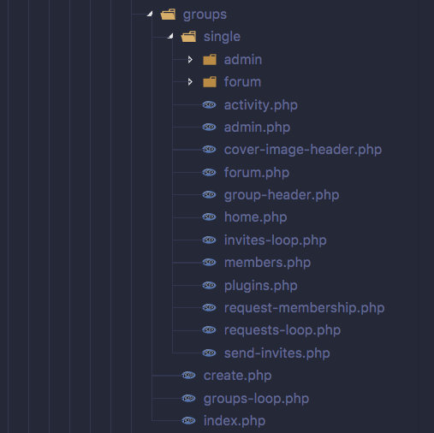Select members.php file

pyautogui.click(x=267, y=263)
